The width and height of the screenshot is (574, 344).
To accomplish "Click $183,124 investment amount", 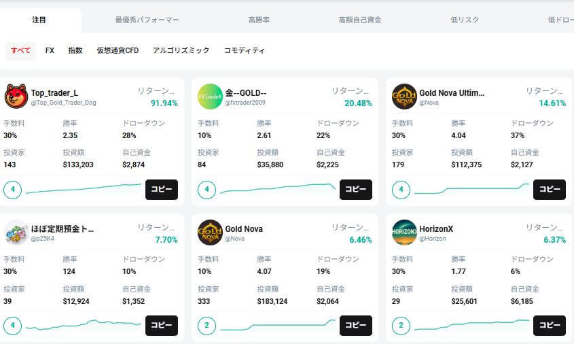I will coord(272,301).
